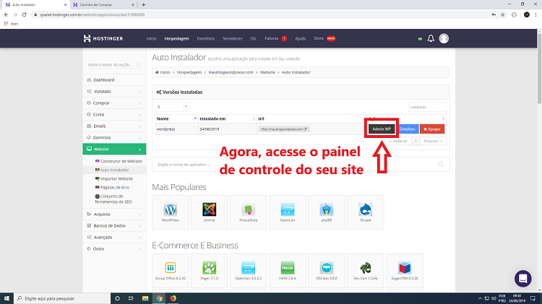
Task: Click the Próximo pagination button
Action: (433, 141)
